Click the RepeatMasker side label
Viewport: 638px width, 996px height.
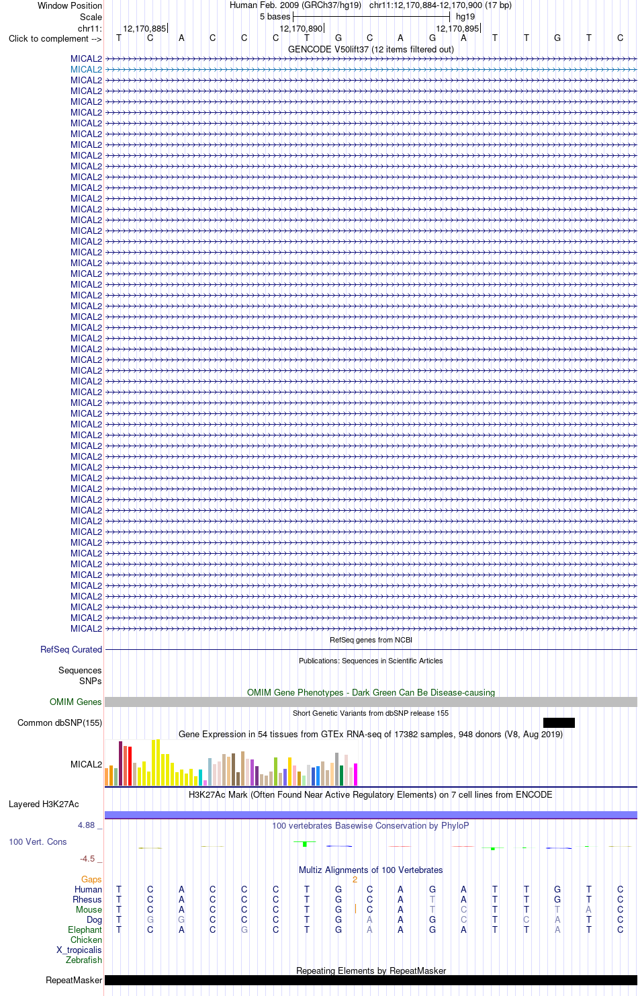pos(74,980)
